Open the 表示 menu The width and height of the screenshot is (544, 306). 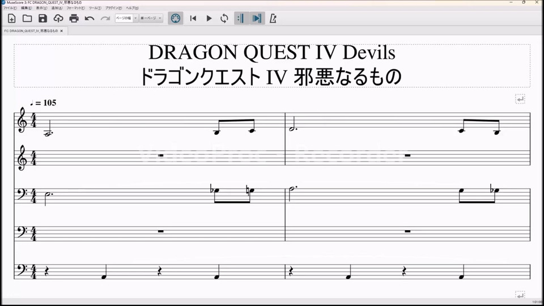coord(41,8)
